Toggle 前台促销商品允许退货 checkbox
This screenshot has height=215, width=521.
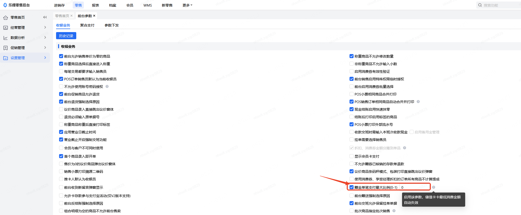click(x=61, y=94)
